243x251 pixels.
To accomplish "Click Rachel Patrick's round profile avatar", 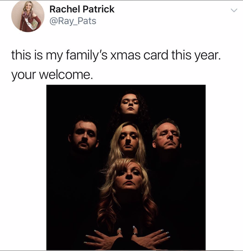I will click(28, 16).
